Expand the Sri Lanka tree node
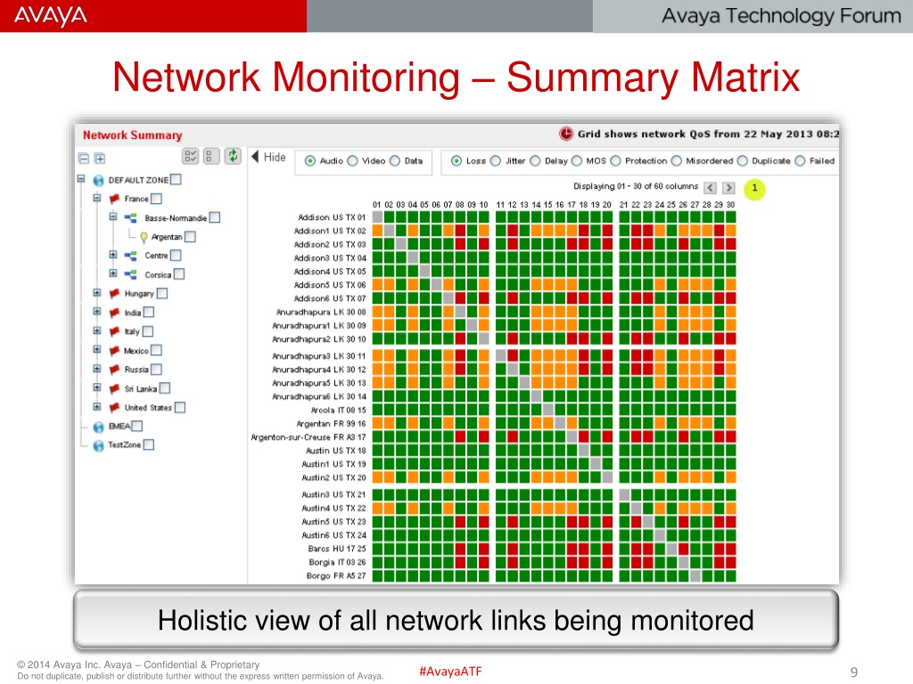The image size is (913, 684). pyautogui.click(x=97, y=387)
